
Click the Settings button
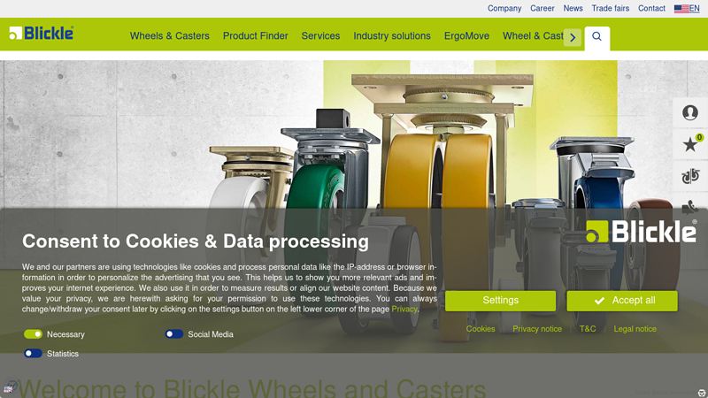pos(500,301)
